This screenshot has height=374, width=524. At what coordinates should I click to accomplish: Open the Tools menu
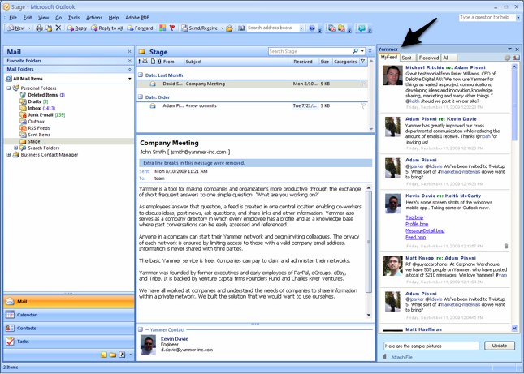coord(74,18)
